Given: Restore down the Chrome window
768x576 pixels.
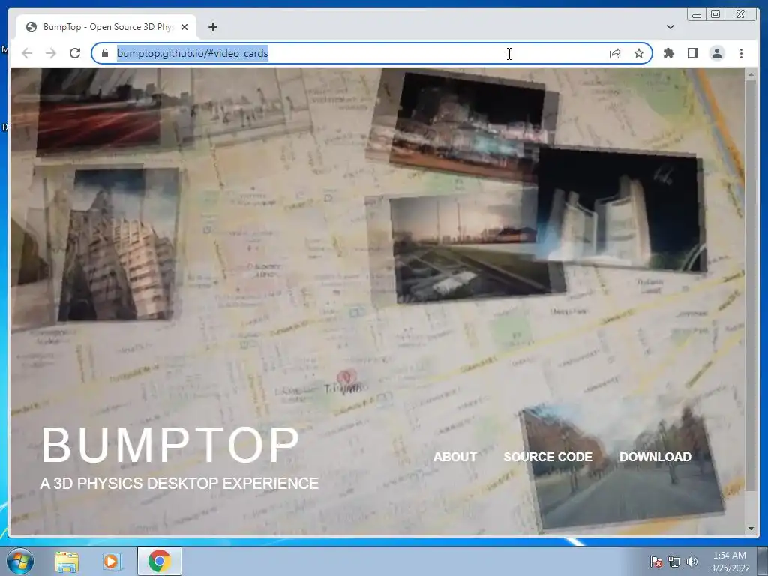Looking at the screenshot, I should 715,15.
